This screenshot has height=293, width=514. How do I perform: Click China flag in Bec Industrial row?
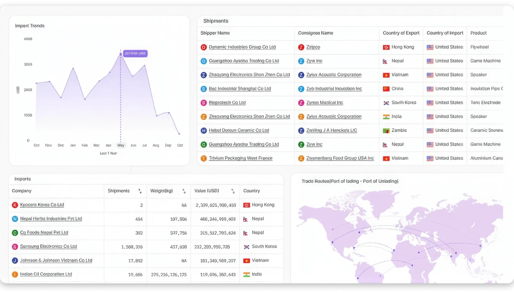pos(386,89)
